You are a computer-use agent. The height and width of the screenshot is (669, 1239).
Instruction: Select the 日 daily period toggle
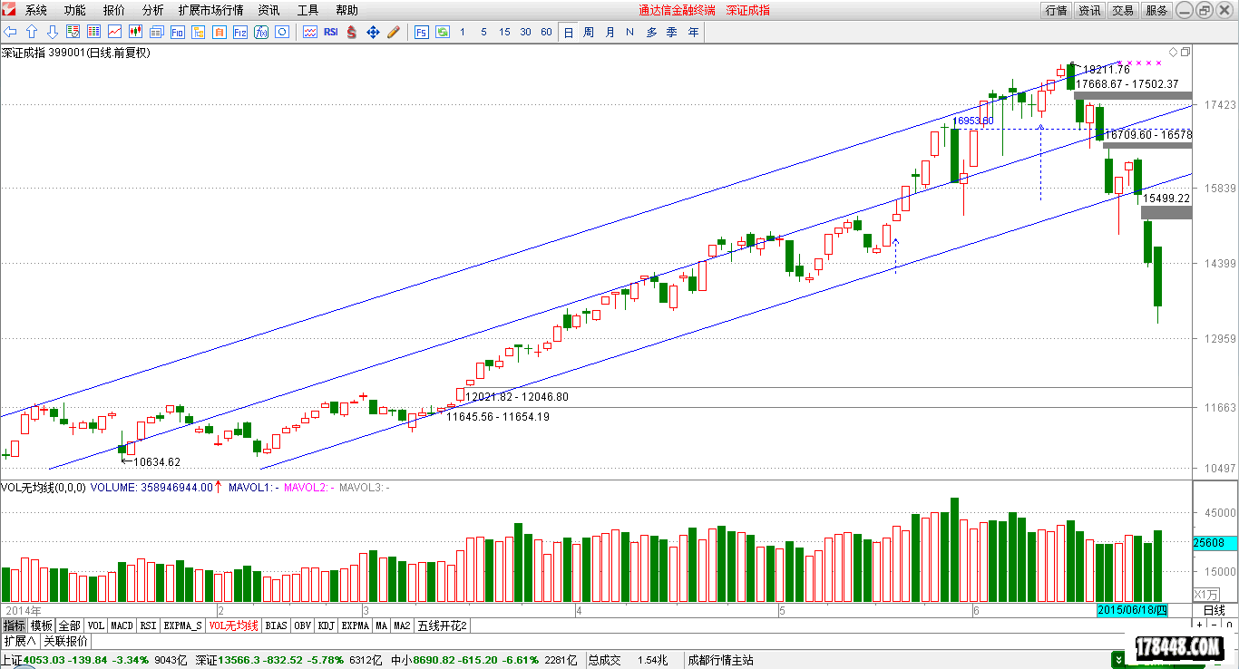pyautogui.click(x=569, y=32)
